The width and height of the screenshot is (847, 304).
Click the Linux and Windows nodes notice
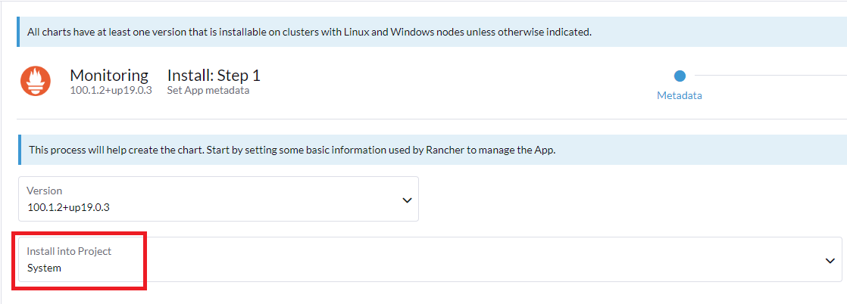(309, 33)
